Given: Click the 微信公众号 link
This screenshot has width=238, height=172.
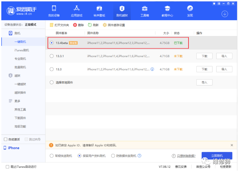Looking at the screenshot, I should 203,166.
